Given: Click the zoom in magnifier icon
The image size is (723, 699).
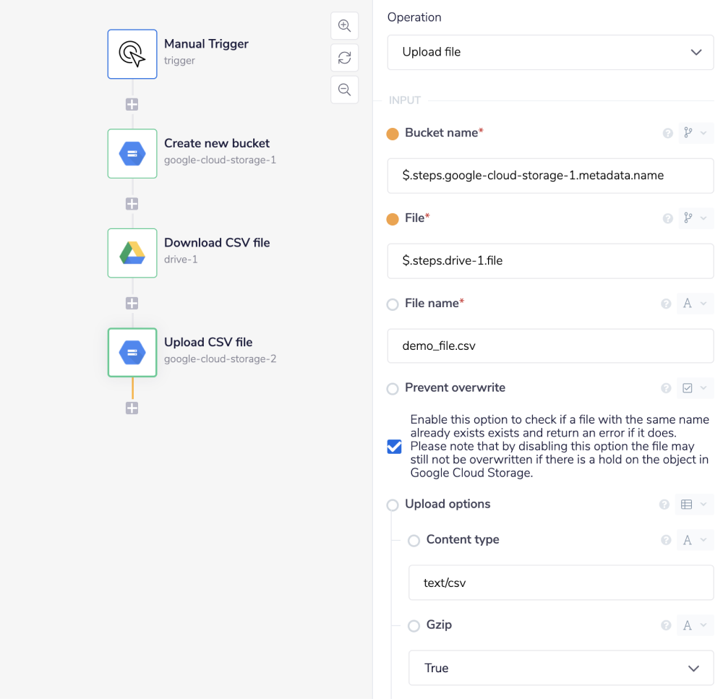Looking at the screenshot, I should (x=345, y=26).
